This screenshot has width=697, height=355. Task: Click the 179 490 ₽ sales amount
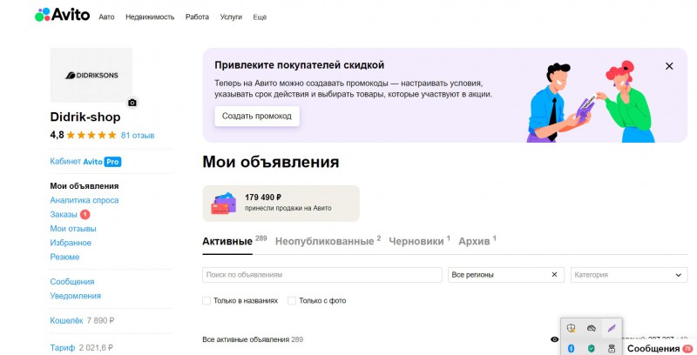click(x=263, y=198)
